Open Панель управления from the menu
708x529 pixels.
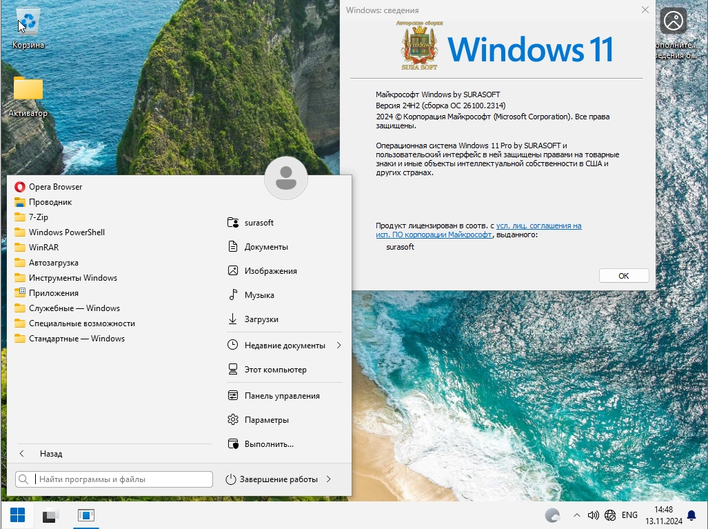click(x=281, y=396)
